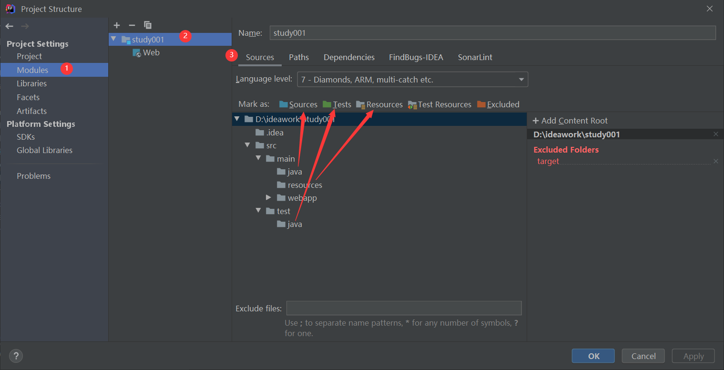
Task: Collapse the src folder
Action: tap(247, 145)
